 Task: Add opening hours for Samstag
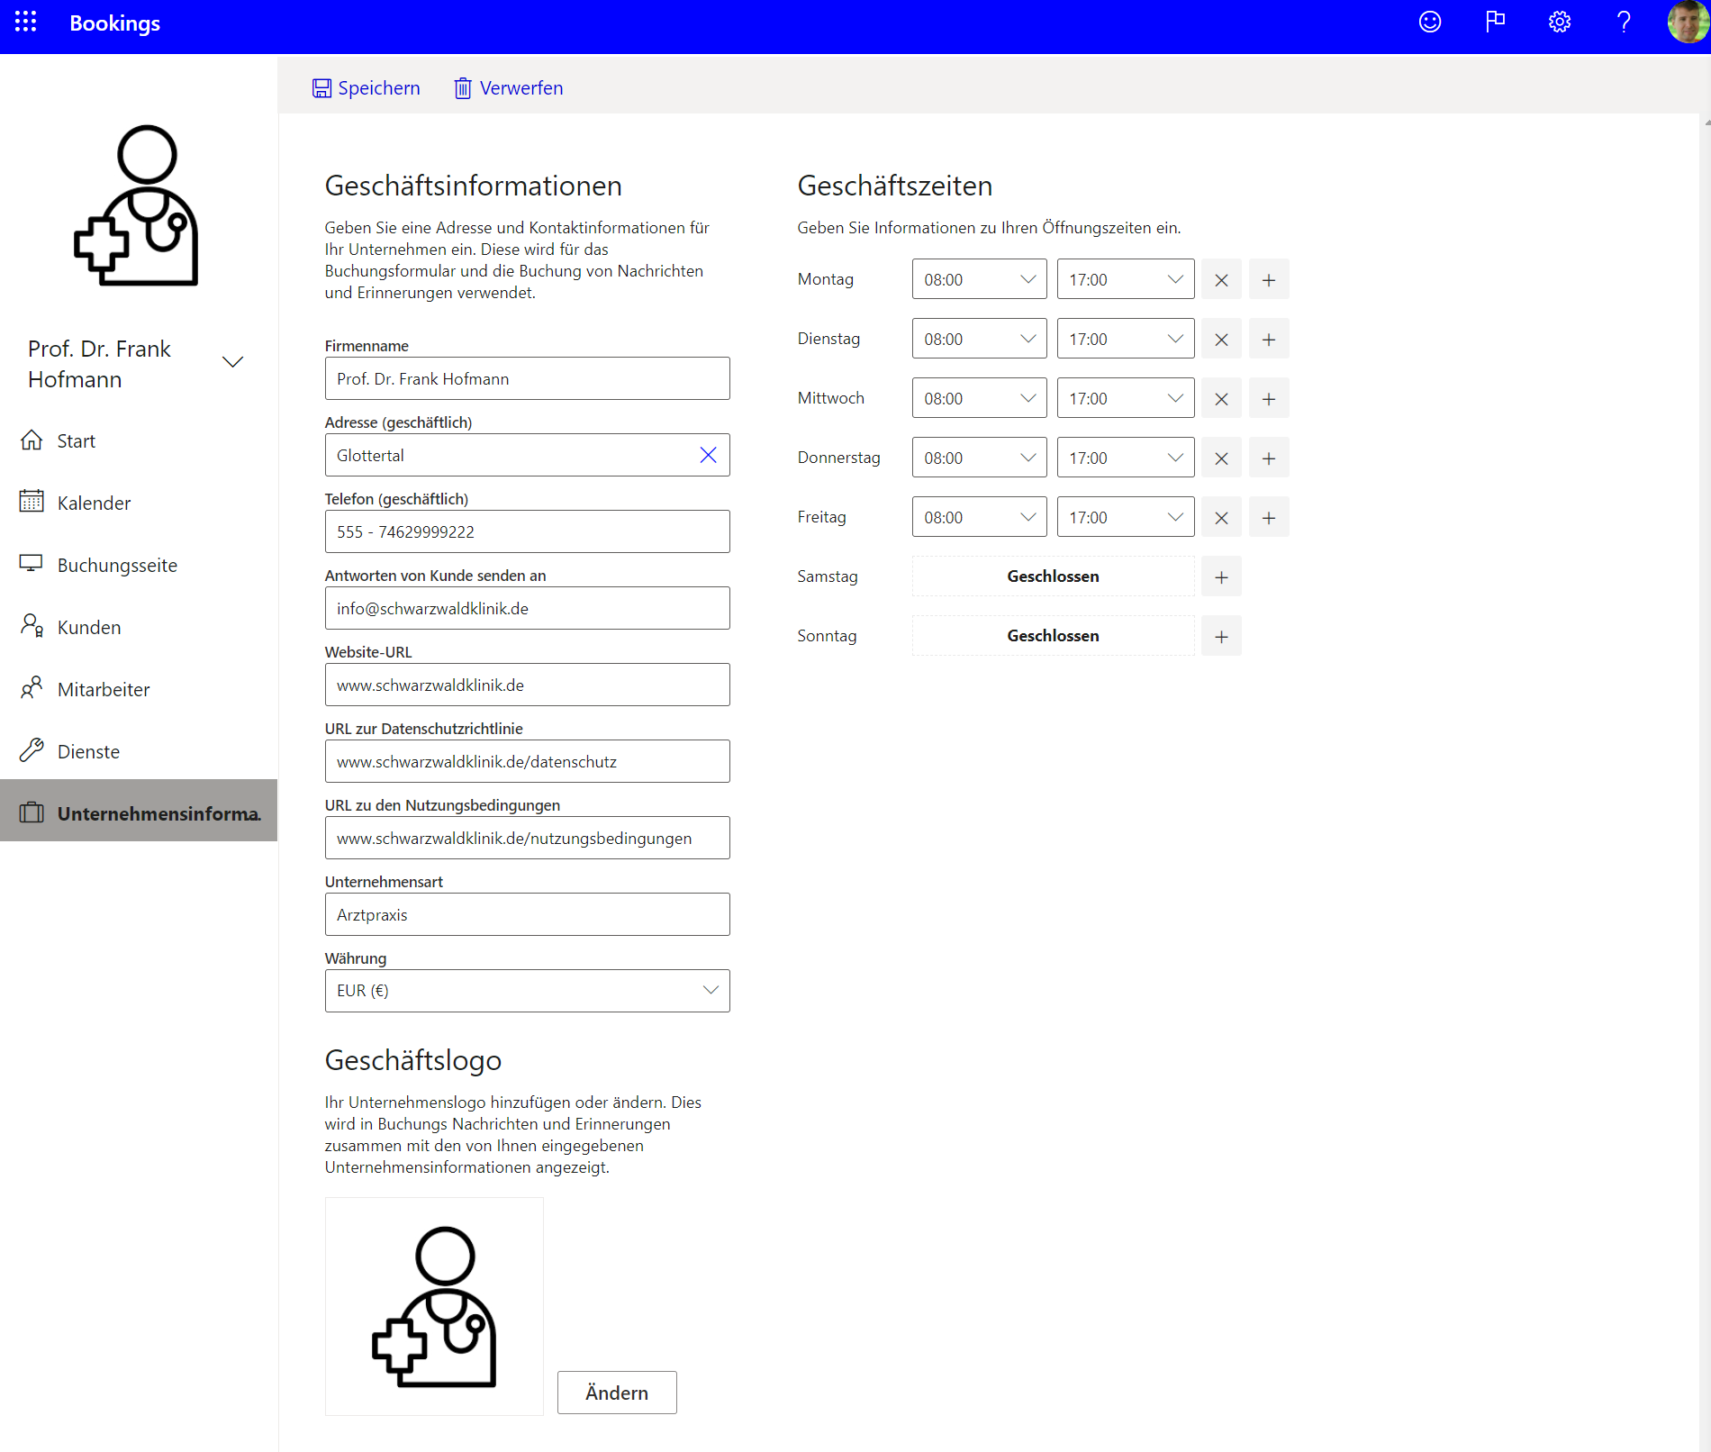click(x=1221, y=577)
